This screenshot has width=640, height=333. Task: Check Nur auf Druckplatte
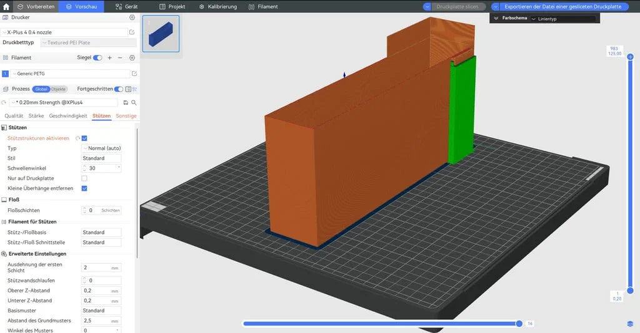point(84,178)
